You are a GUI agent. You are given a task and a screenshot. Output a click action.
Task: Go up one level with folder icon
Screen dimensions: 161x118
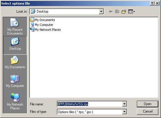[117, 12]
